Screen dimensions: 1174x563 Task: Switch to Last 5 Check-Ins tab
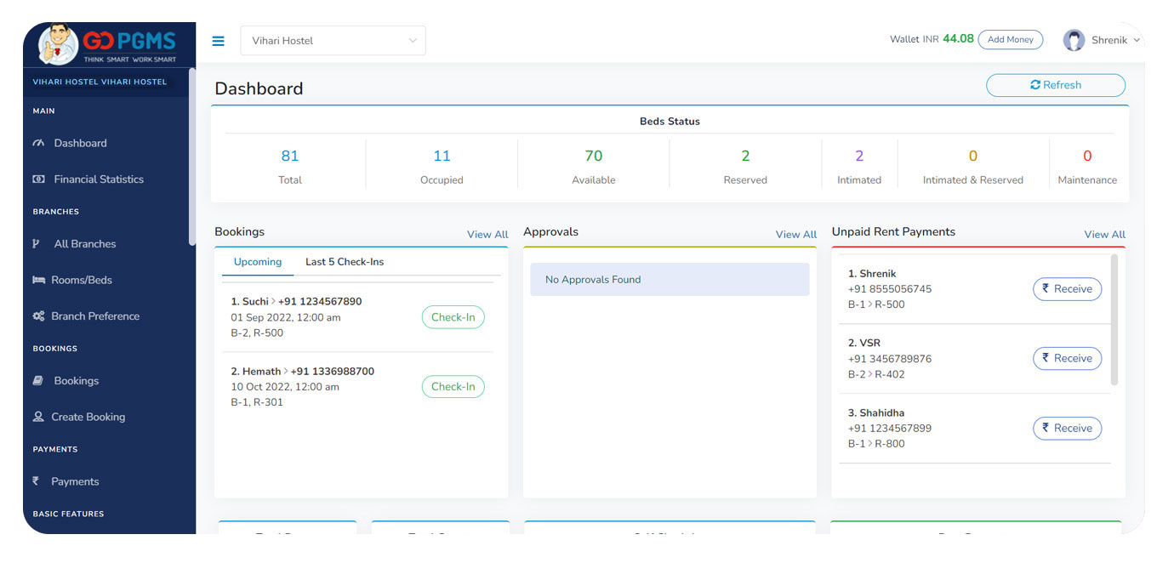tap(345, 262)
